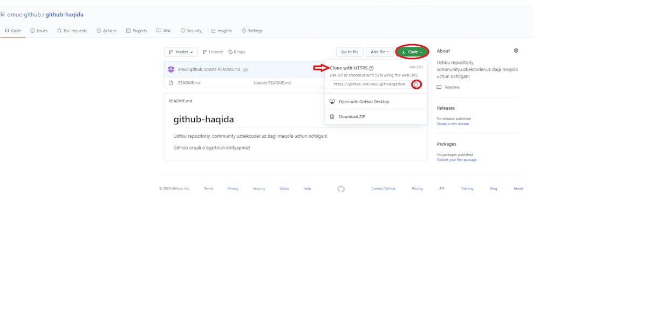Screen dimensions: 669x324
Task: Click the file icon beside README.md
Action: tap(171, 83)
